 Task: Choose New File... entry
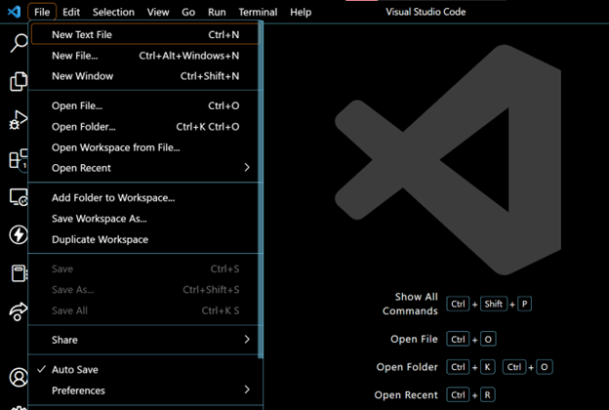point(143,56)
